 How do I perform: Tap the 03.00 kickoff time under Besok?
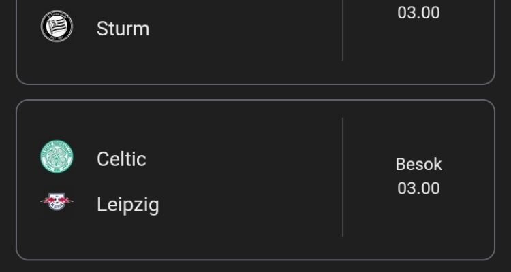[x=418, y=188]
